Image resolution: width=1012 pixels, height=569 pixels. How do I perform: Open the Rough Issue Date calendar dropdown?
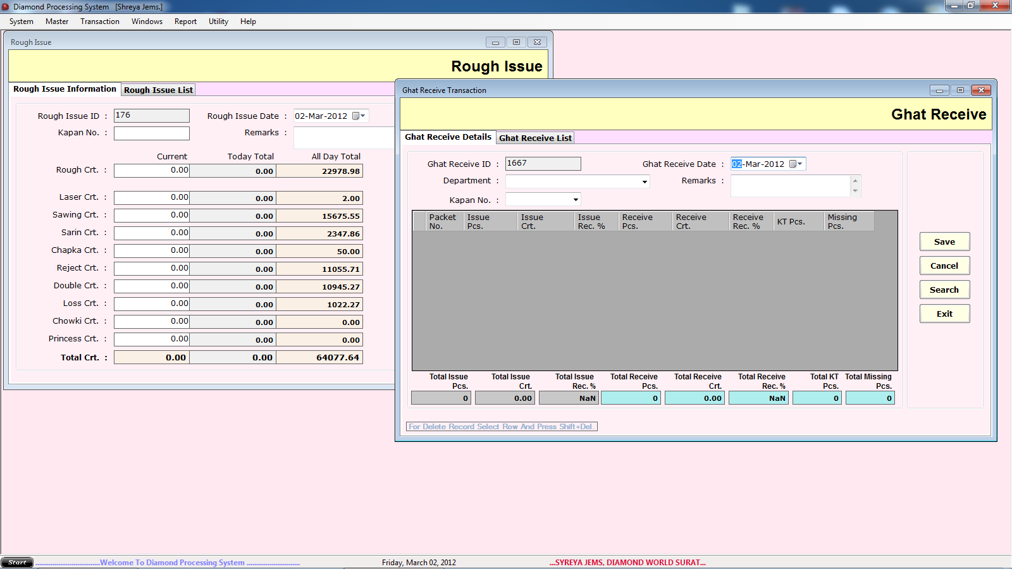pyautogui.click(x=359, y=116)
